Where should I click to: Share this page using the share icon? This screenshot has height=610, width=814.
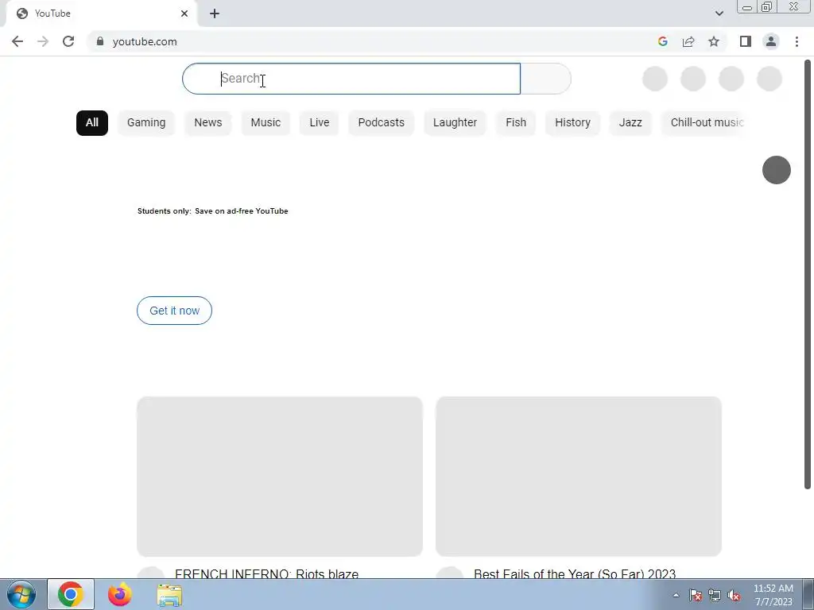click(x=688, y=41)
